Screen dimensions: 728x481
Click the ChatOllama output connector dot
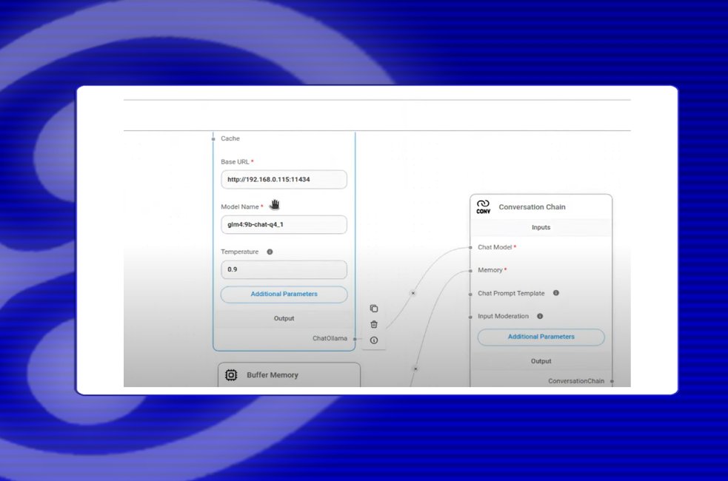pos(355,339)
